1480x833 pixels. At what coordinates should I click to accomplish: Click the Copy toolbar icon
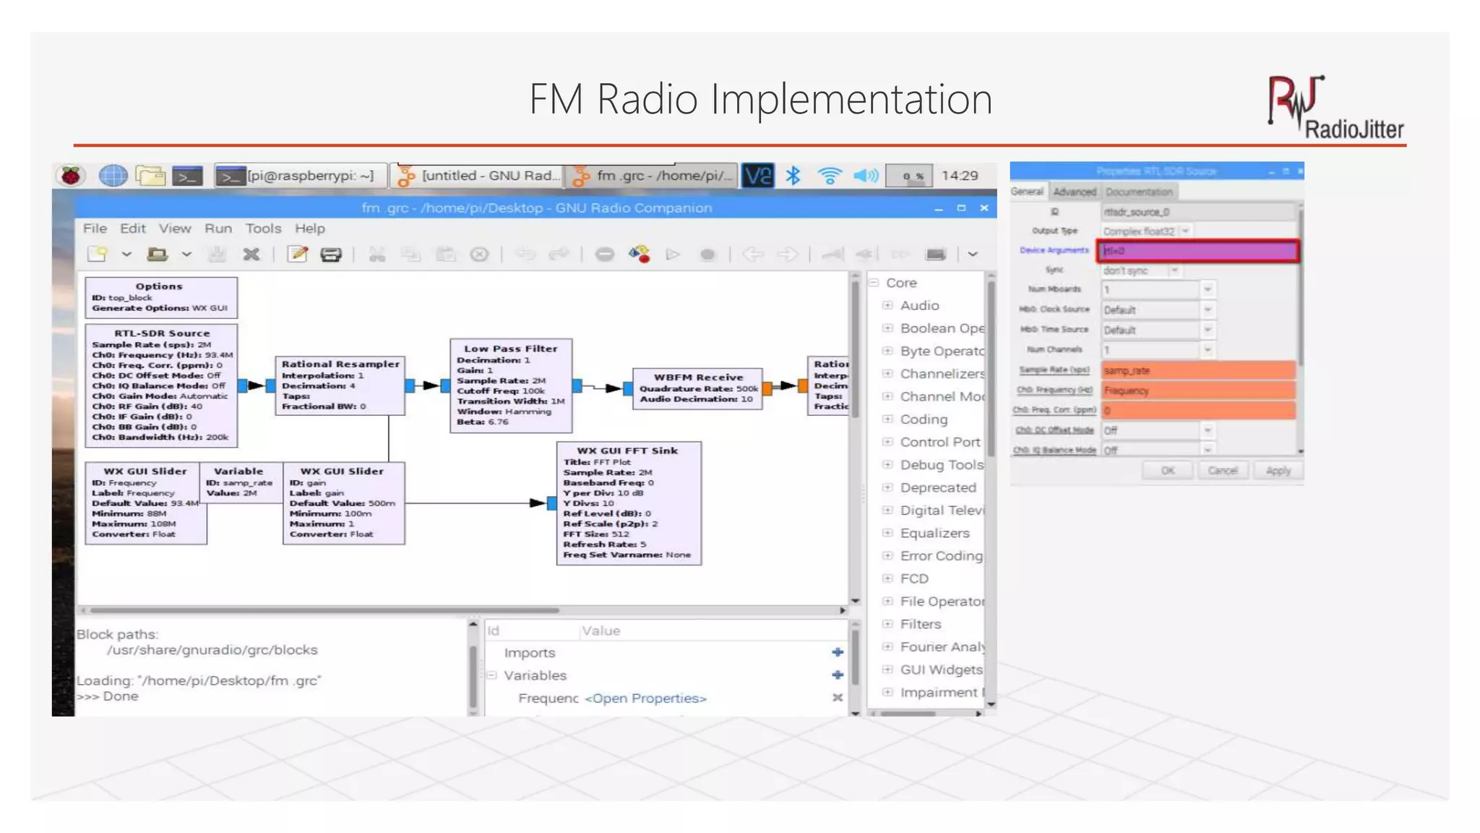tap(410, 254)
